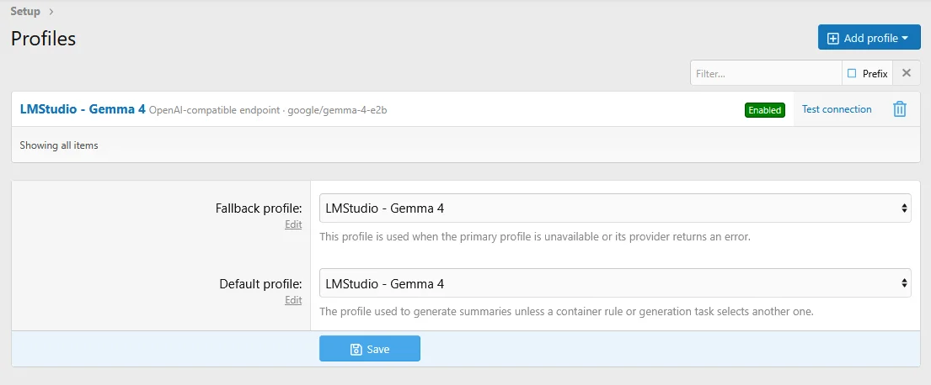Image resolution: width=931 pixels, height=385 pixels.
Task: Save the profile settings
Action: tap(370, 349)
